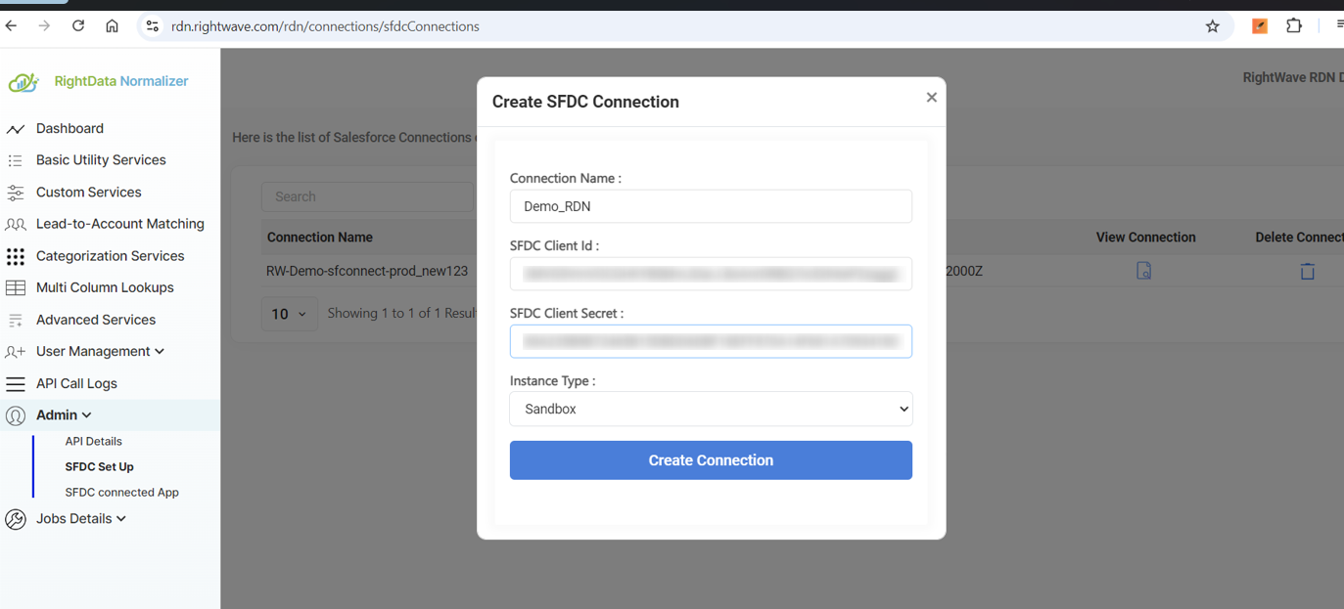This screenshot has width=1344, height=609.
Task: Open the Dashboard page
Action: click(x=70, y=129)
